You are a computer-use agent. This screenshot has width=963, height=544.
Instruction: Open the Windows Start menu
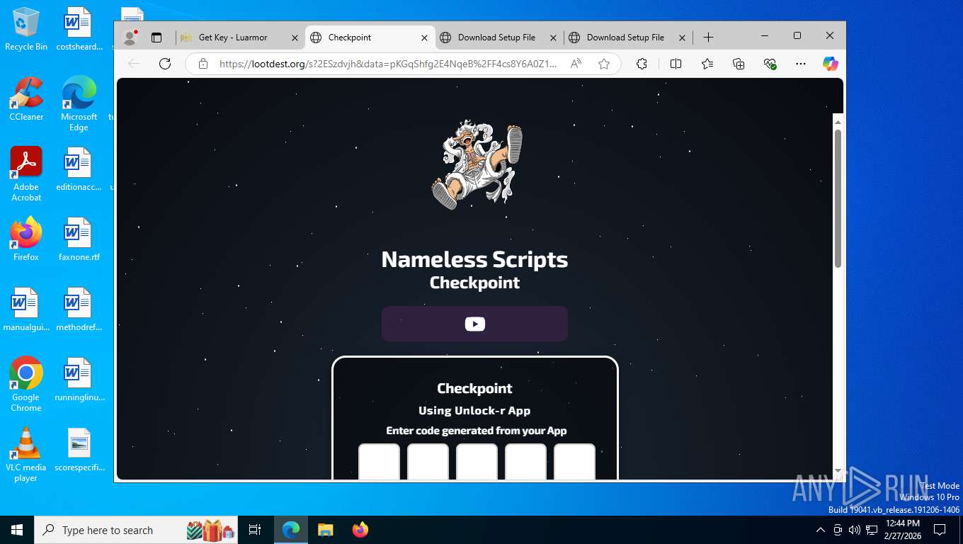point(17,530)
